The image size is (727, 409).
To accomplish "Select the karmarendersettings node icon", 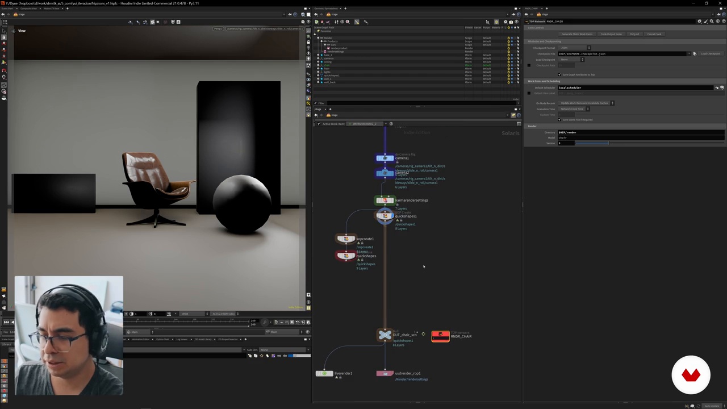I will (385, 201).
